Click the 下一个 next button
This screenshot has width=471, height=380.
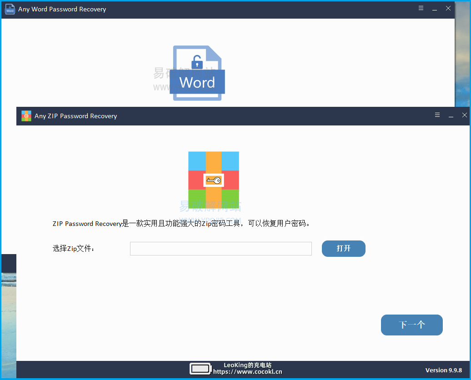point(411,325)
